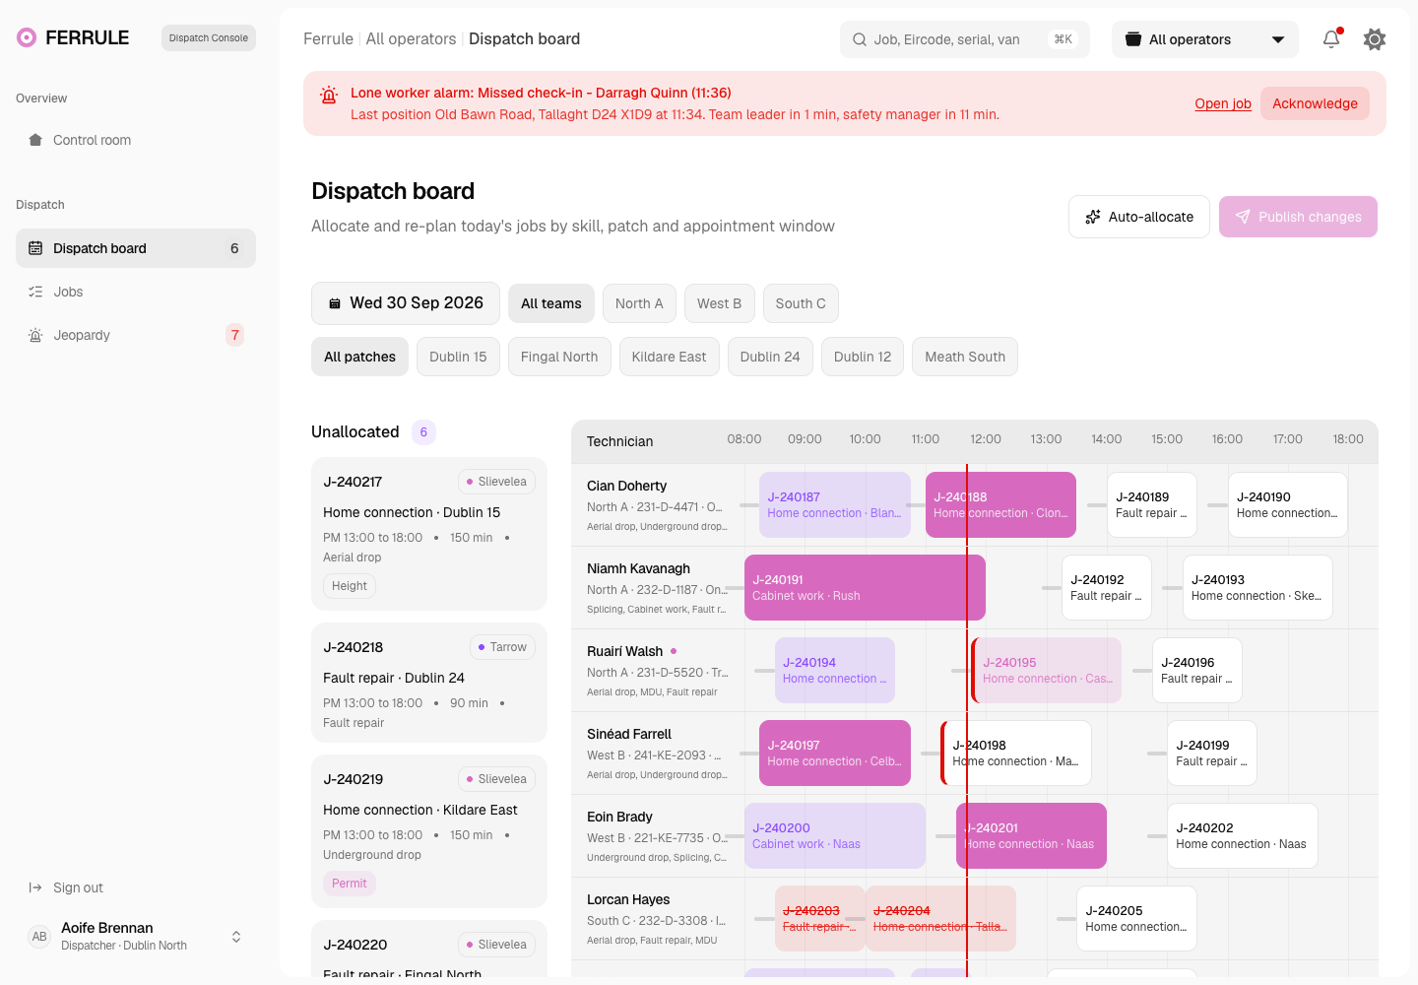Click the Ferrule logo icon

27,37
